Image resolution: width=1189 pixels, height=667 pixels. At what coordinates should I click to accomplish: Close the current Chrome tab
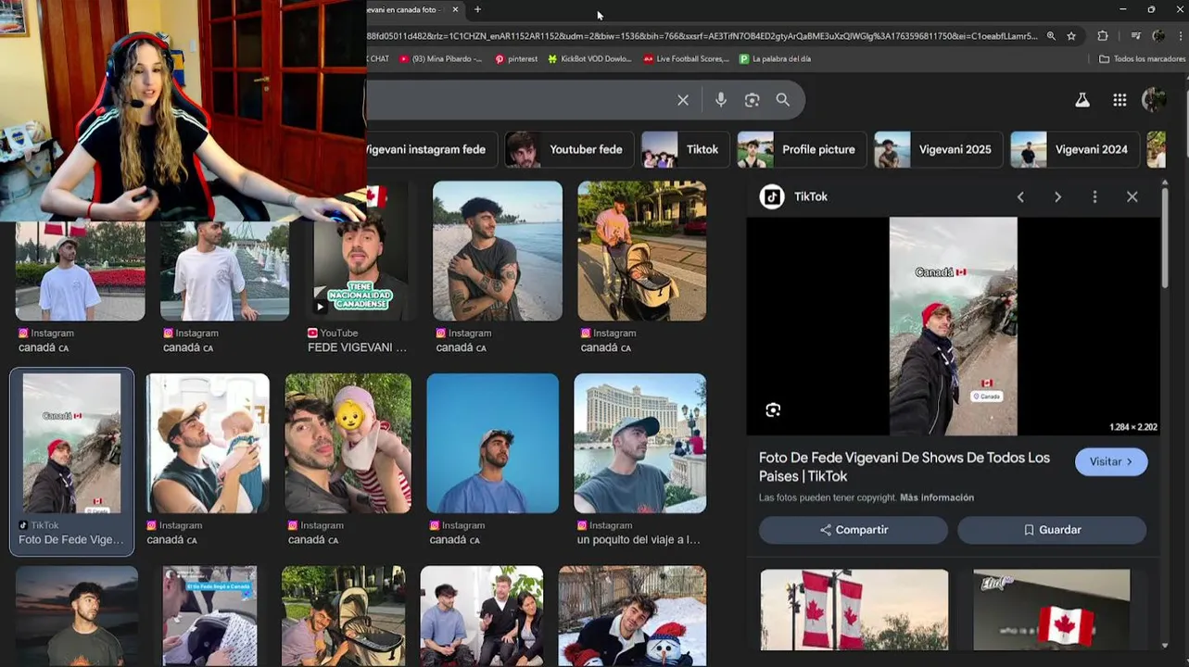(455, 9)
